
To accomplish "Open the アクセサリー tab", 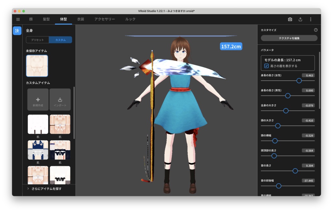I will coord(105,19).
